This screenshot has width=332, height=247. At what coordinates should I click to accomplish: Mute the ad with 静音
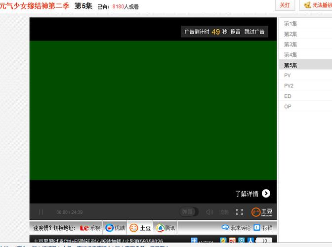tap(236, 32)
